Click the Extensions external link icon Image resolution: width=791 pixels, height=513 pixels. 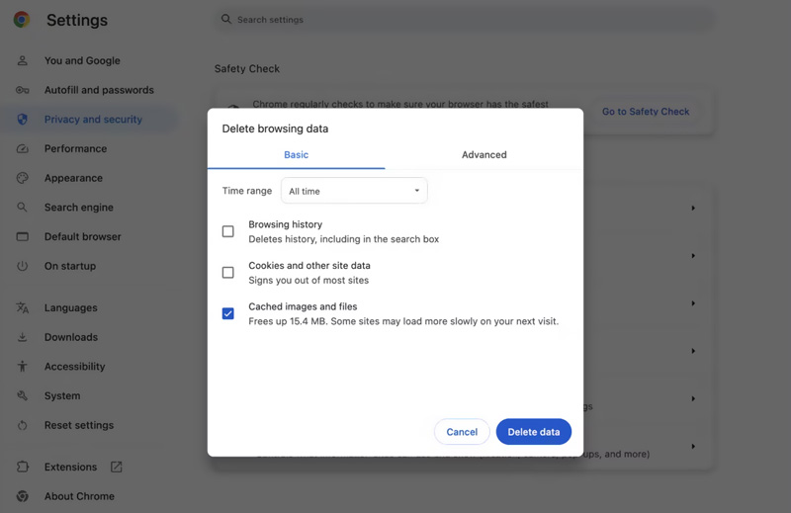click(116, 467)
